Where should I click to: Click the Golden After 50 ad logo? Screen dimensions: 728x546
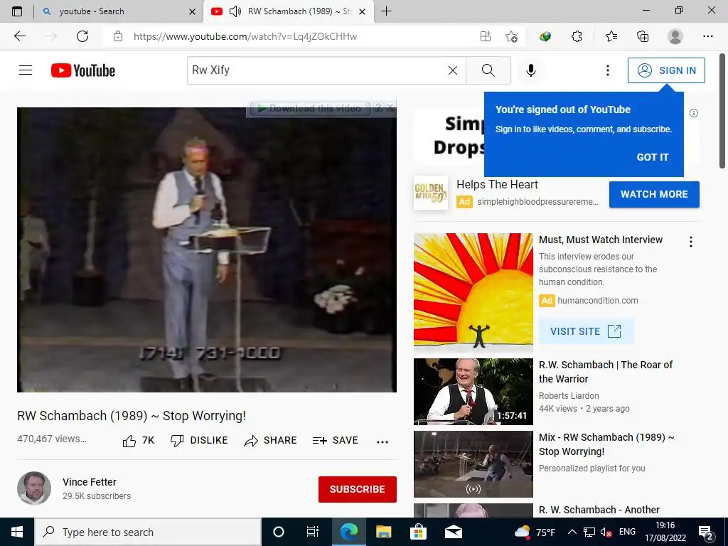click(431, 193)
